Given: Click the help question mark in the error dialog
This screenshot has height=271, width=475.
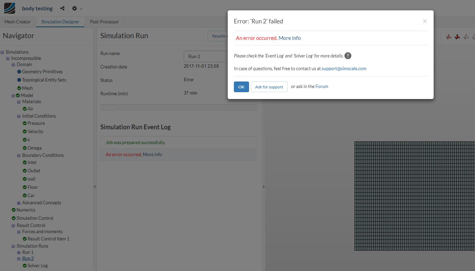Looking at the screenshot, I should point(348,55).
